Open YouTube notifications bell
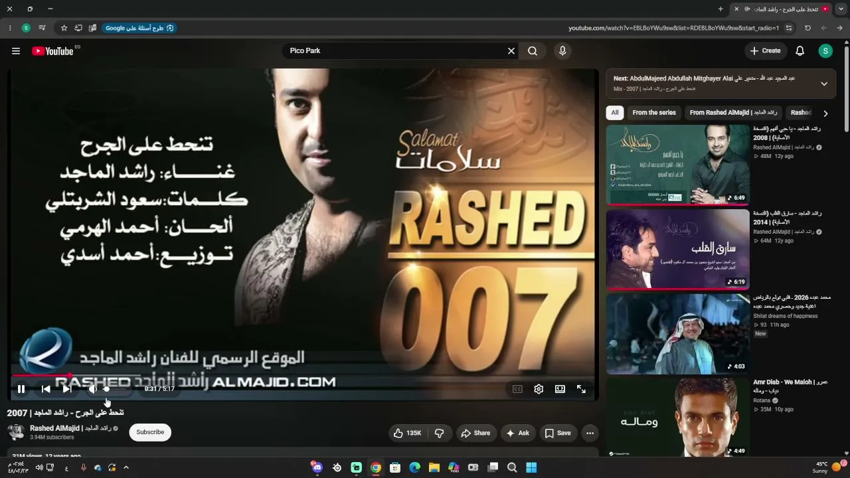This screenshot has width=850, height=478. [800, 51]
